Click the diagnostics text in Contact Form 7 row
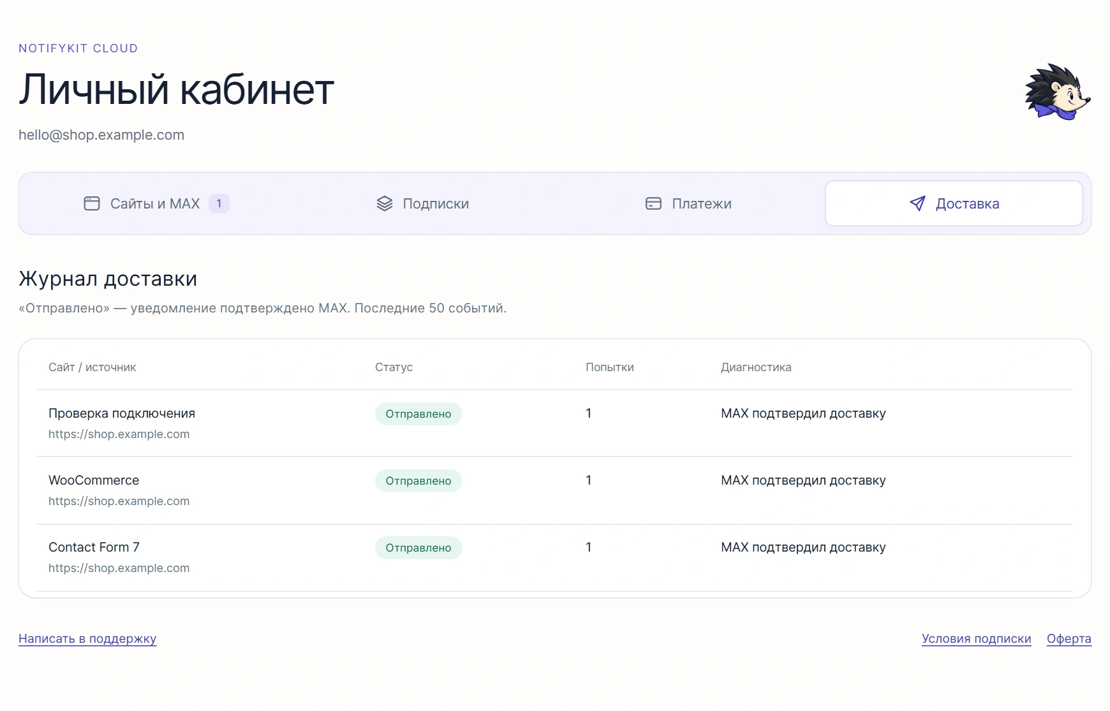 click(803, 547)
